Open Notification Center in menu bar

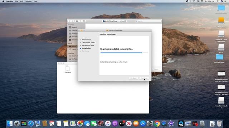click(x=225, y=1)
